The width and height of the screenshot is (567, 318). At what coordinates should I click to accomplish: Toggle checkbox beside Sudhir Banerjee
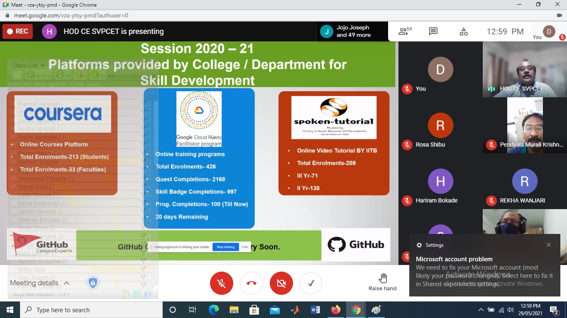(13, 137)
